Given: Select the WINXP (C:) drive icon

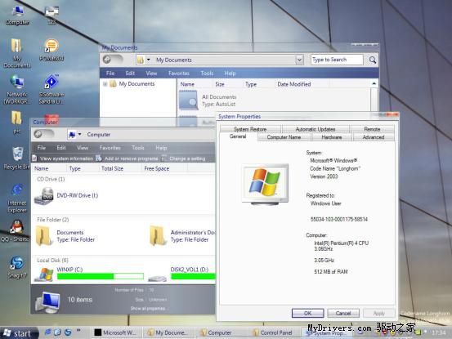Looking at the screenshot, I should tap(44, 274).
